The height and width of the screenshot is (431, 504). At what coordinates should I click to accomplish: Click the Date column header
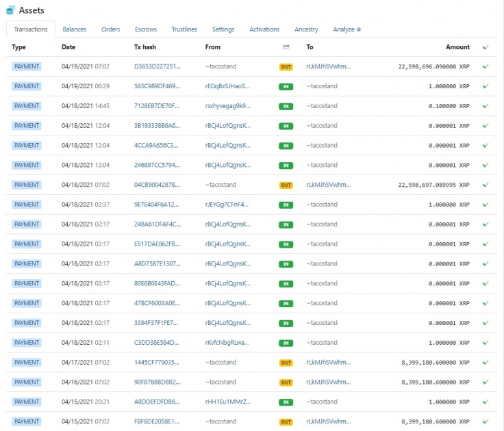(68, 47)
